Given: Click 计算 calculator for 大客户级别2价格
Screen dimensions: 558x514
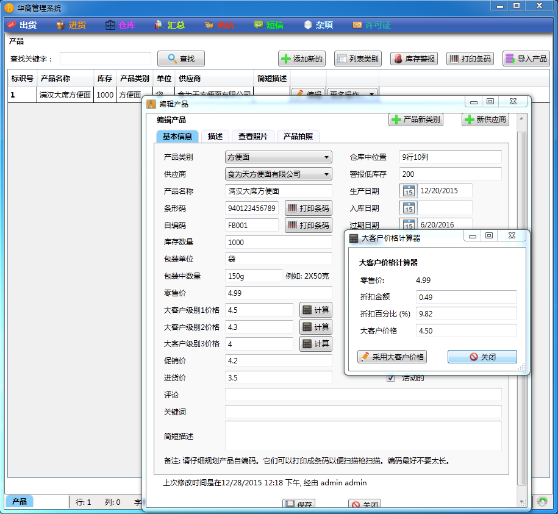Looking at the screenshot, I should point(316,327).
